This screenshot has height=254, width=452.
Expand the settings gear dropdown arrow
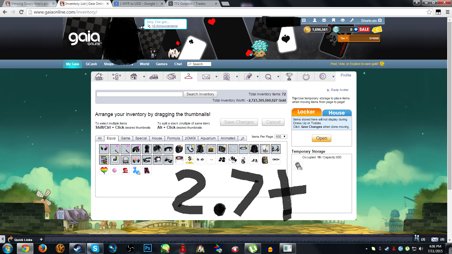coord(333,77)
